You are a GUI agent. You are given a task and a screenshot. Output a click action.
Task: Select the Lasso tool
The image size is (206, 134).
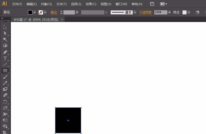[x=5, y=46]
